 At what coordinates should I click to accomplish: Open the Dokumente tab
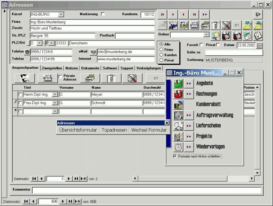(x=90, y=68)
